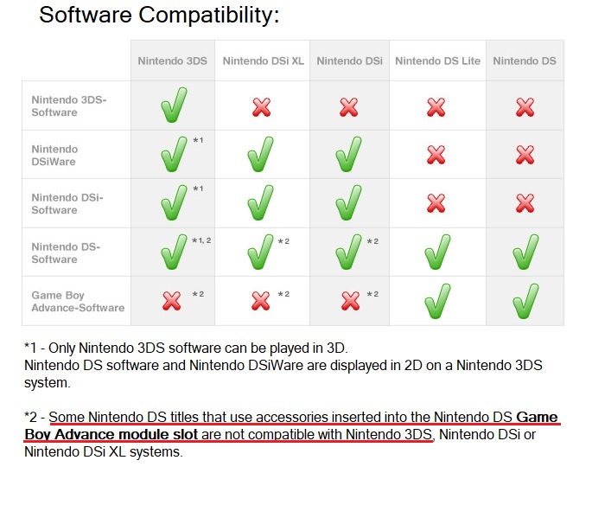Click the DSi-Software checkmark under DSi XL
This screenshot has width=592, height=505.
point(260,202)
